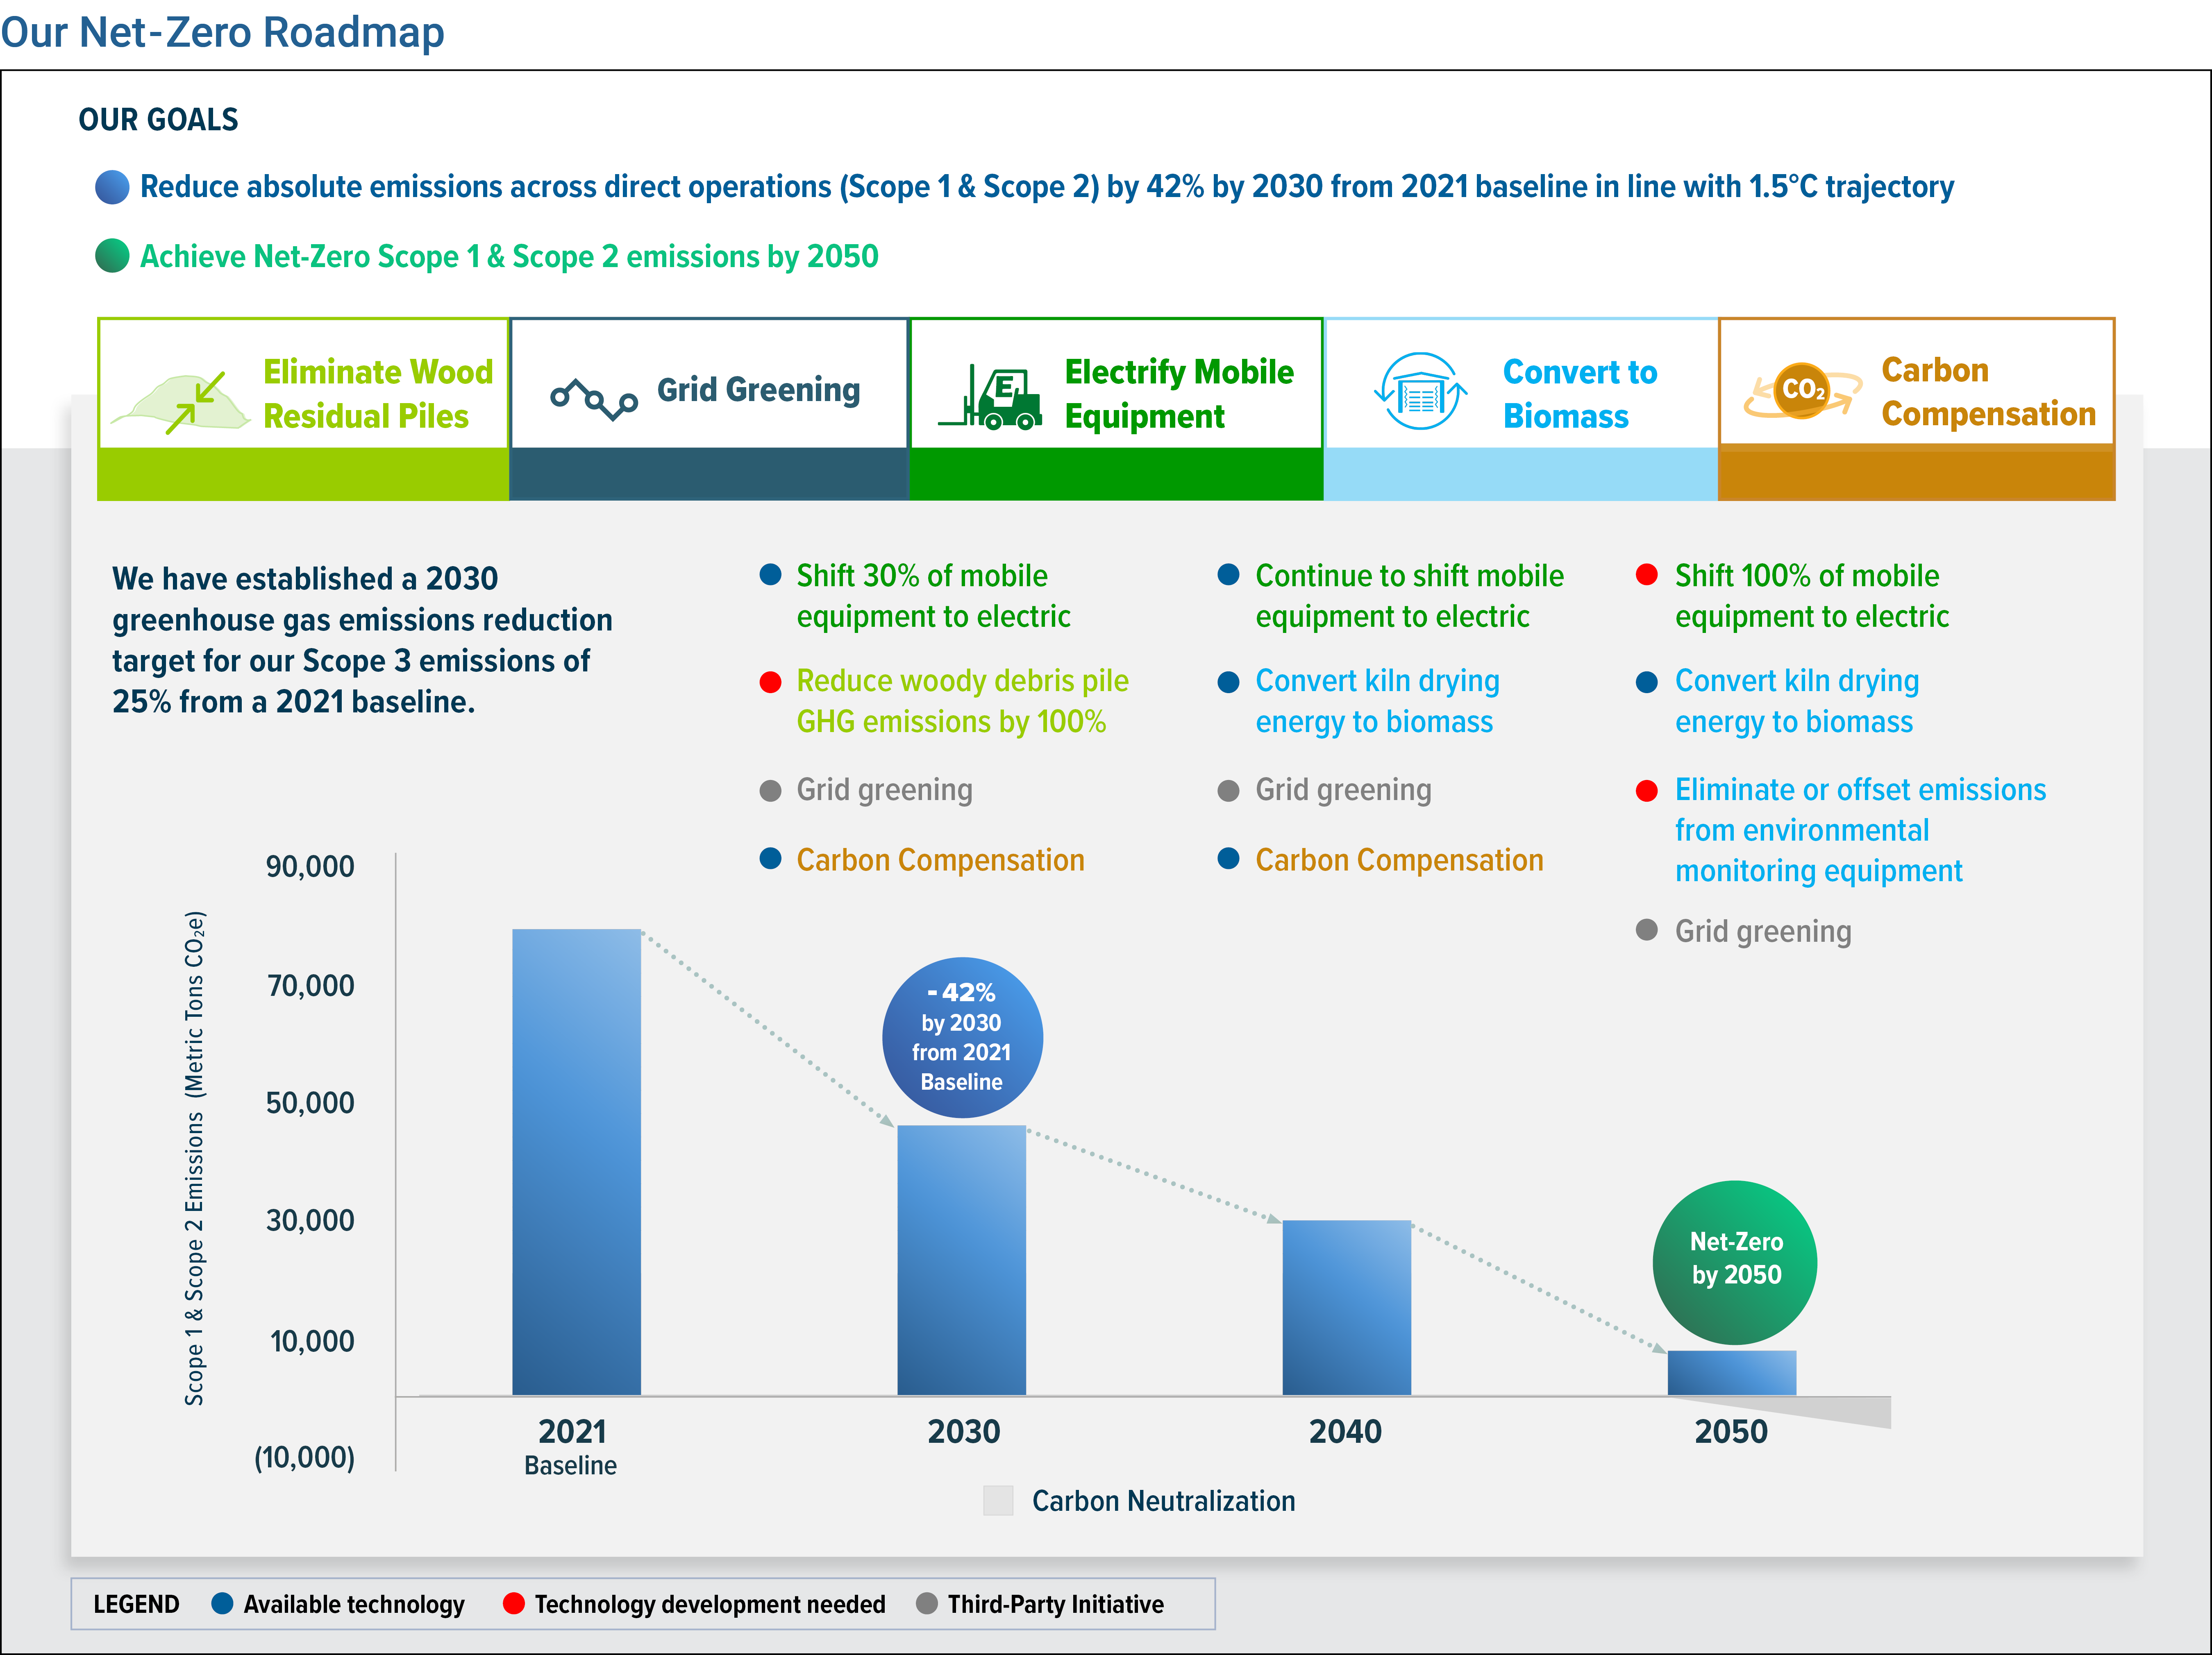The image size is (2212, 1655).
Task: Click blue dot beside Continue to shift mobile equipment
Action: click(1229, 575)
